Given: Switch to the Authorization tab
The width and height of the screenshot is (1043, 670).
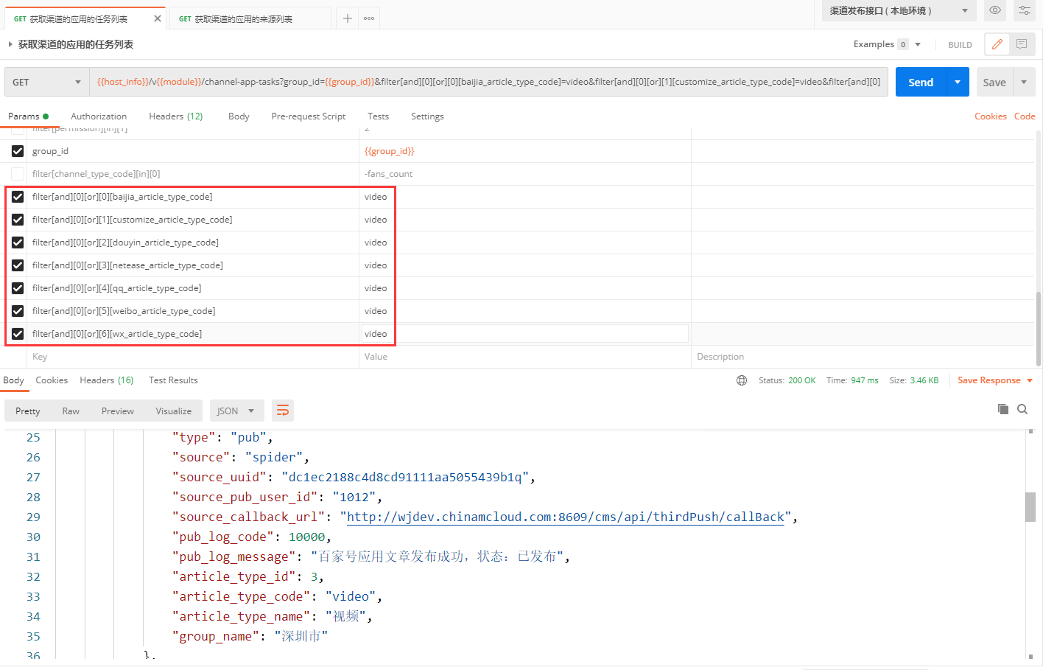Looking at the screenshot, I should coord(99,116).
